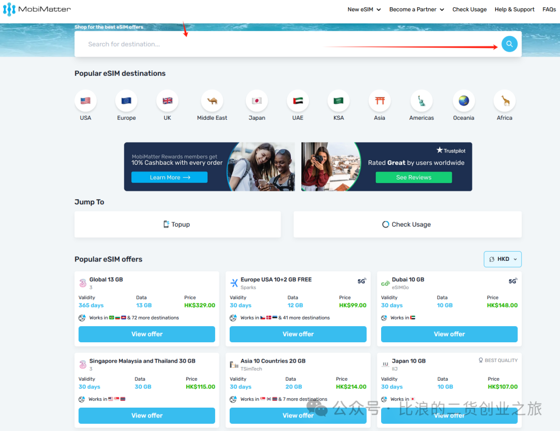Pick the KSA flag destination
Screen dimensions: 560x431
(339, 101)
